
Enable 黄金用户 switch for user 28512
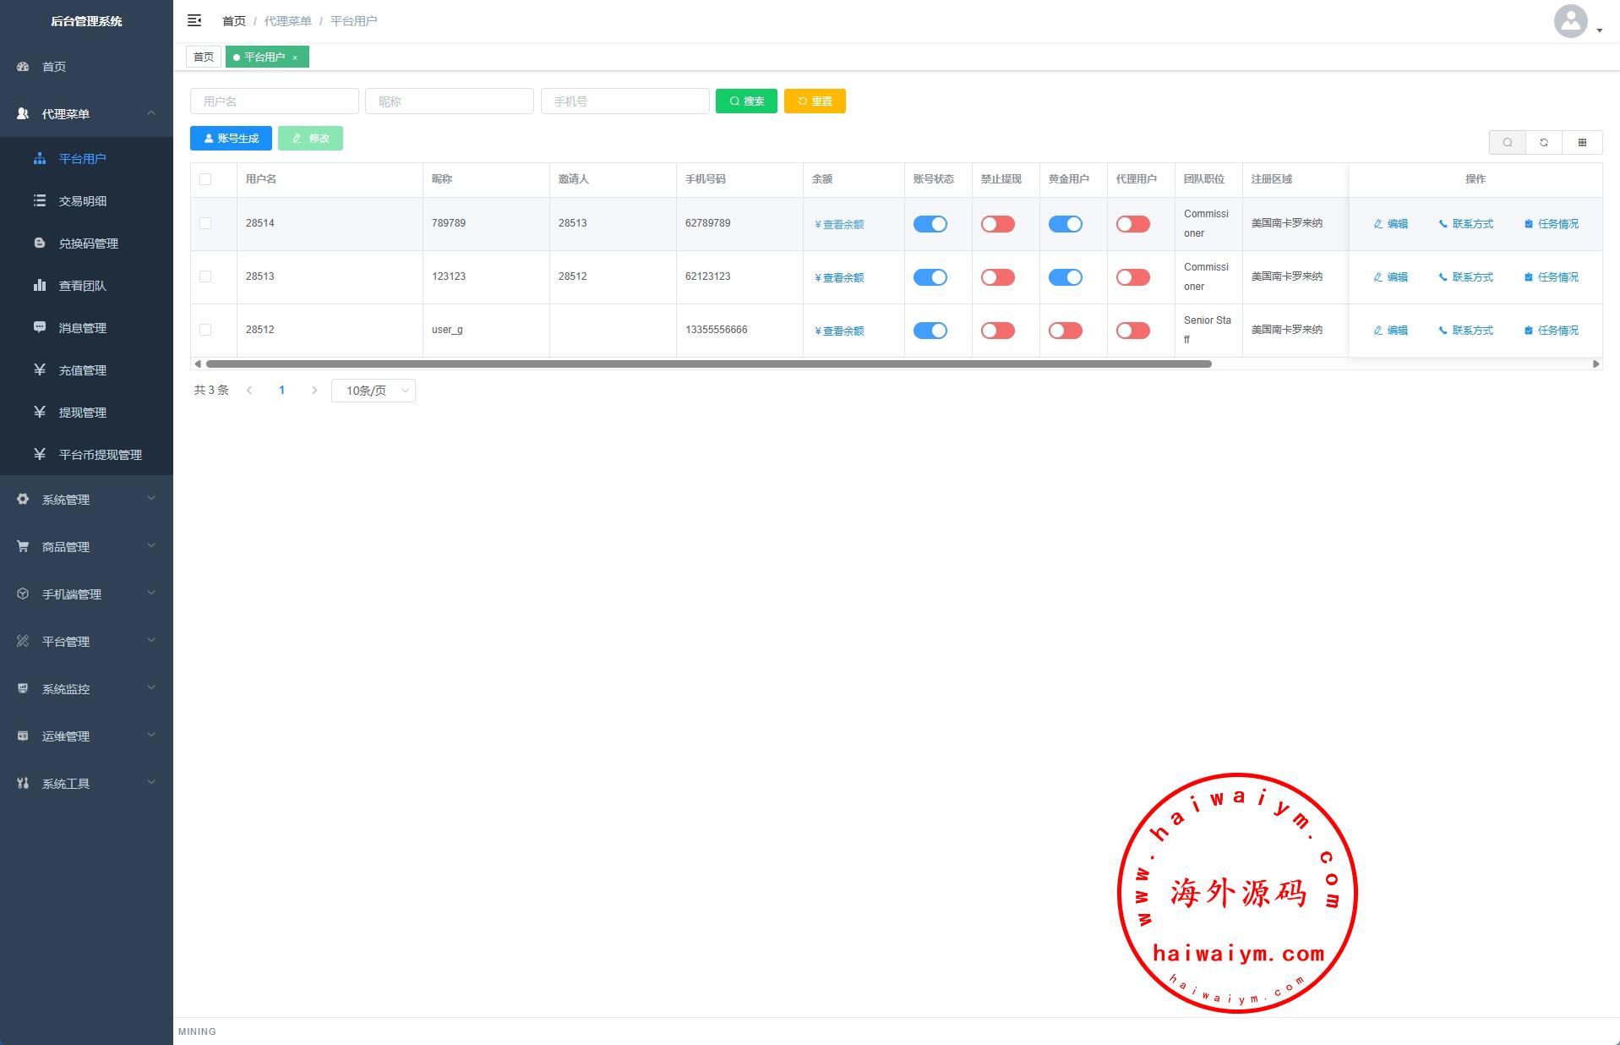[x=1065, y=331]
